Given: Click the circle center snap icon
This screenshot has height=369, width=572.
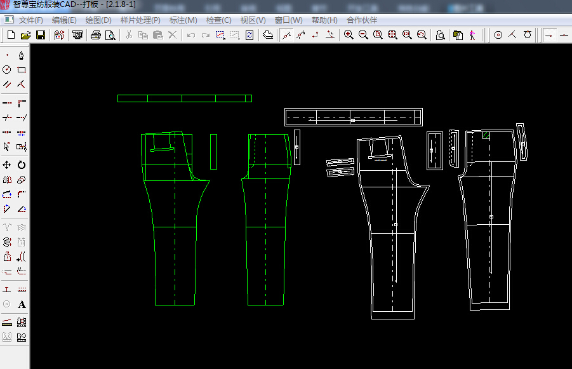Looking at the screenshot, I should (498, 35).
